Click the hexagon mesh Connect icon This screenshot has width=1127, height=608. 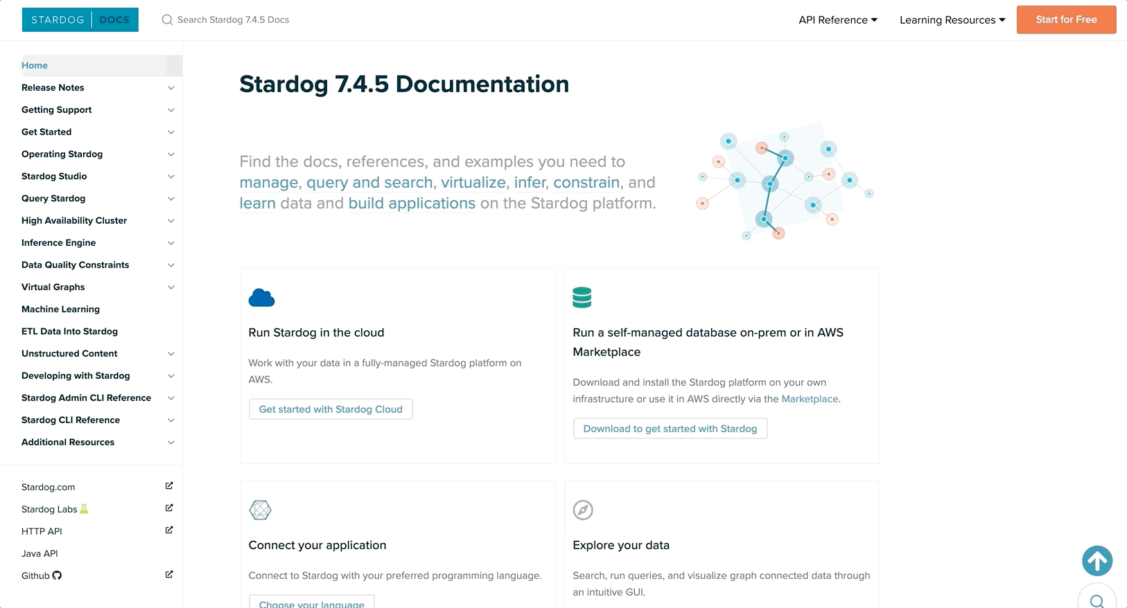point(260,510)
